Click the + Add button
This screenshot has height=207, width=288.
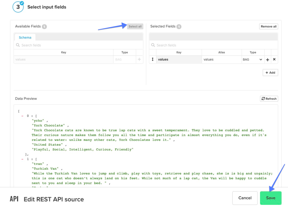pyautogui.click(x=270, y=73)
